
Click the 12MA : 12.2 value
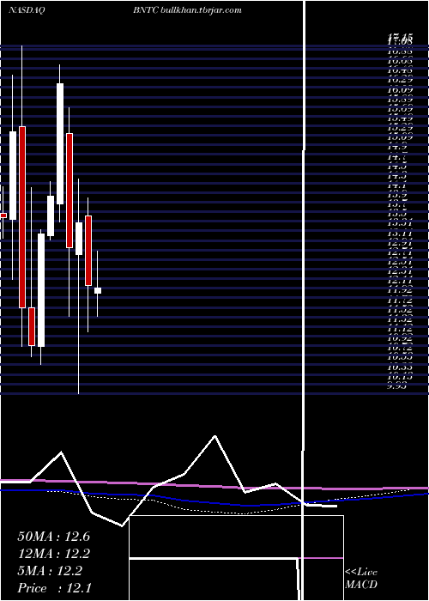tap(53, 554)
